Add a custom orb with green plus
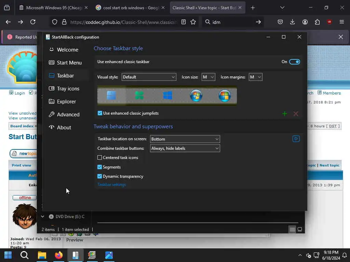 pyautogui.click(x=285, y=114)
